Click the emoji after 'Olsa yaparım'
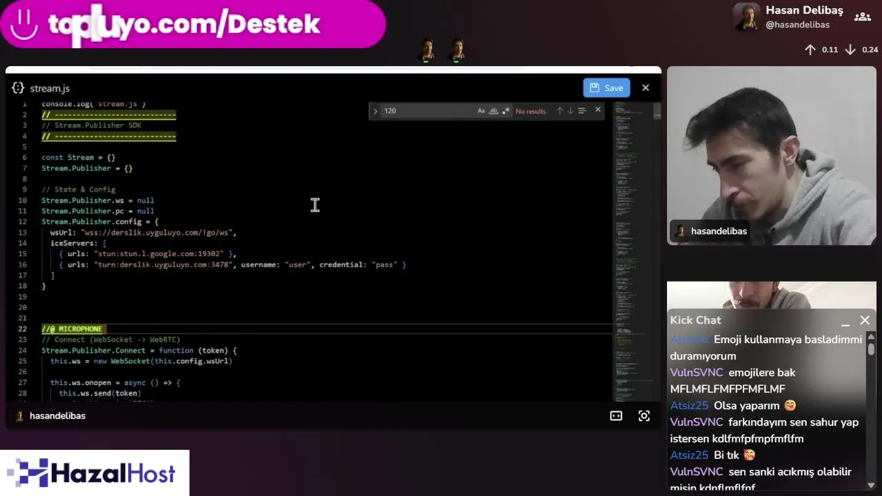 (x=790, y=406)
